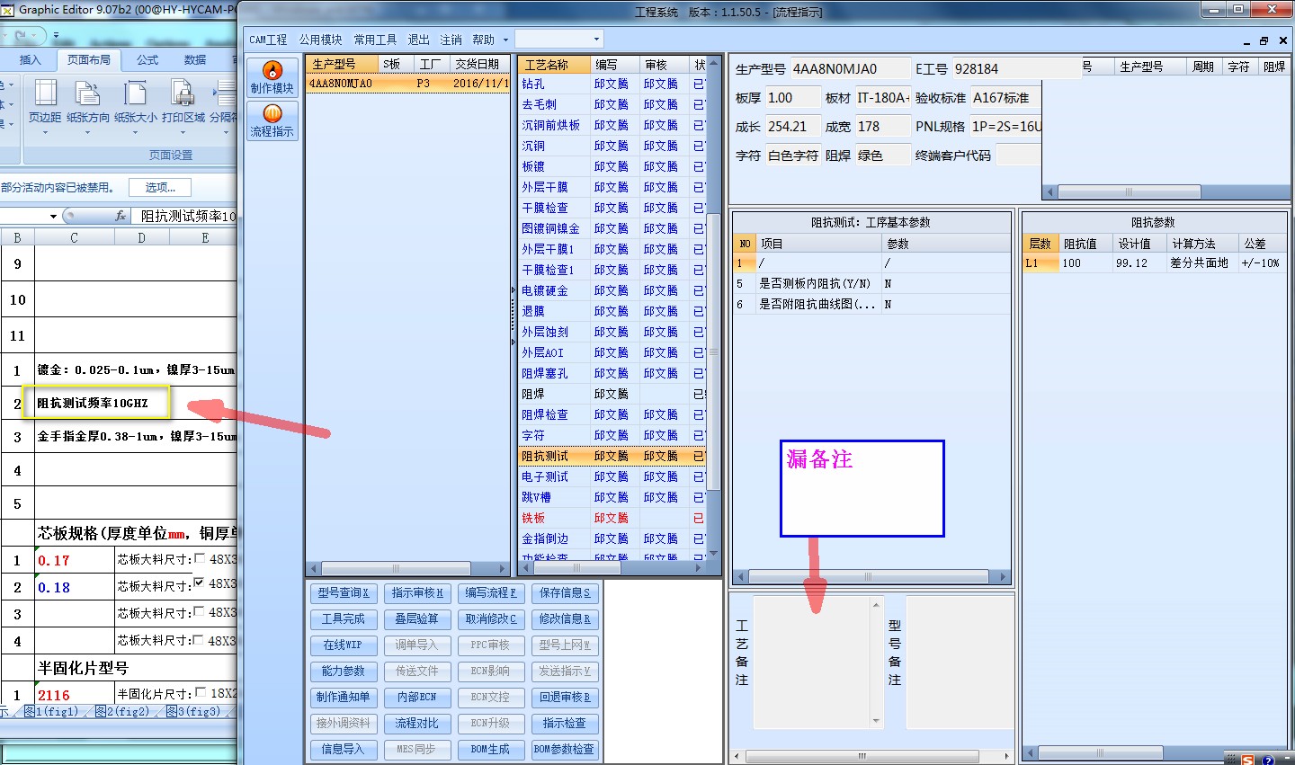Switch to the 公式 ribbon tab in Excel
The height and width of the screenshot is (765, 1295).
pos(147,60)
